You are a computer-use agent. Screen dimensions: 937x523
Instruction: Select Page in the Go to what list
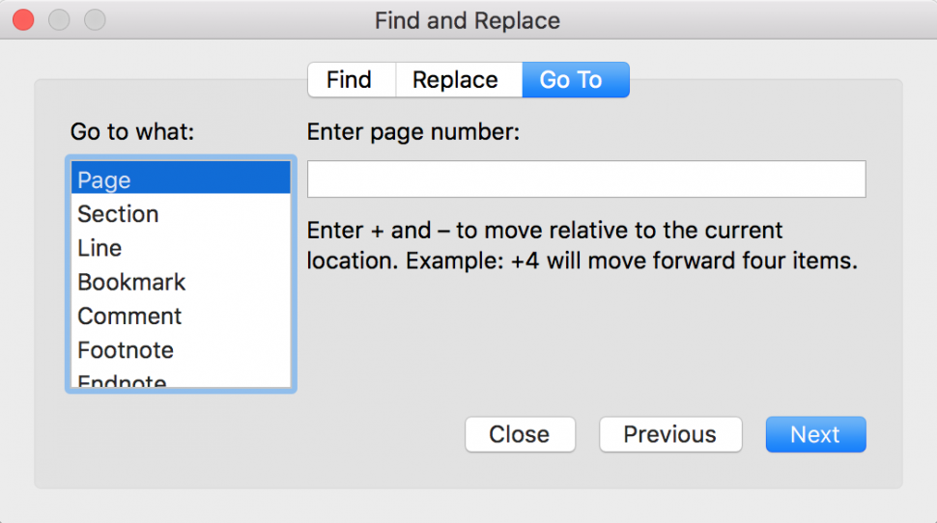181,179
